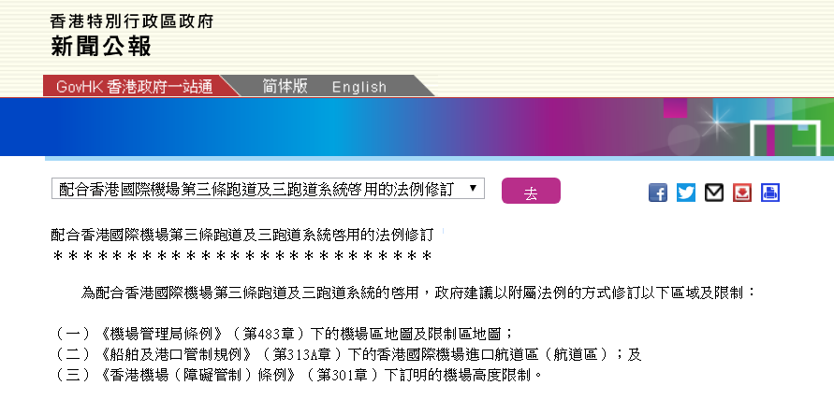Click list item (二)《船舶及港口管制規例》
Viewport: 834px width, 400px height.
[348, 353]
